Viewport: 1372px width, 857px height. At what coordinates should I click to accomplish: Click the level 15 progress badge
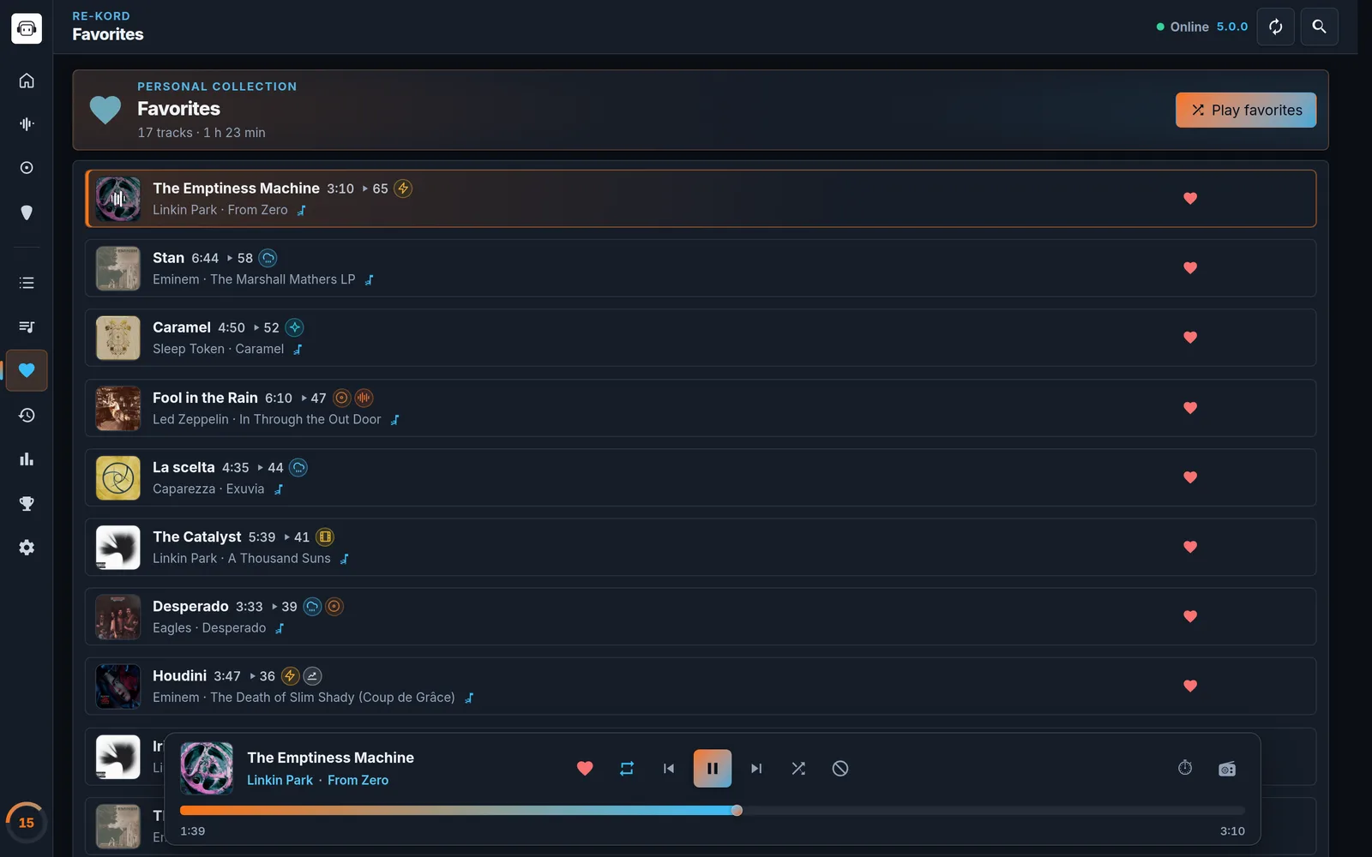(27, 823)
